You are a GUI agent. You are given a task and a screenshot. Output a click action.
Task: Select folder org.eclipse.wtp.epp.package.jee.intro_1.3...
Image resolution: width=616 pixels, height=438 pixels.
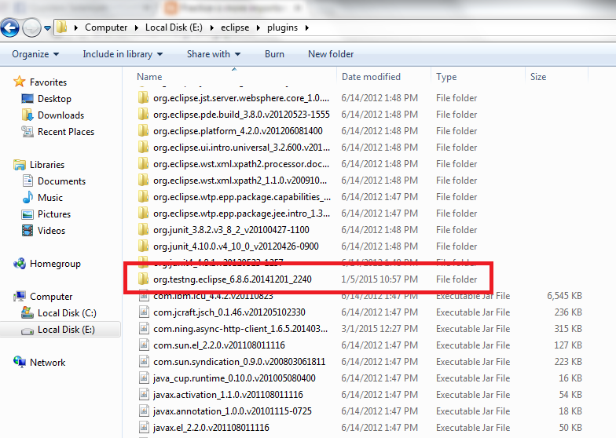point(241,214)
